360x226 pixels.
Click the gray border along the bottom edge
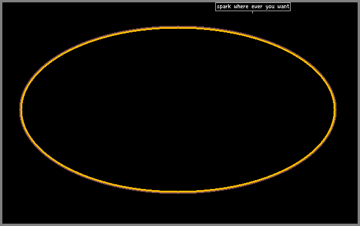pyautogui.click(x=180, y=225)
